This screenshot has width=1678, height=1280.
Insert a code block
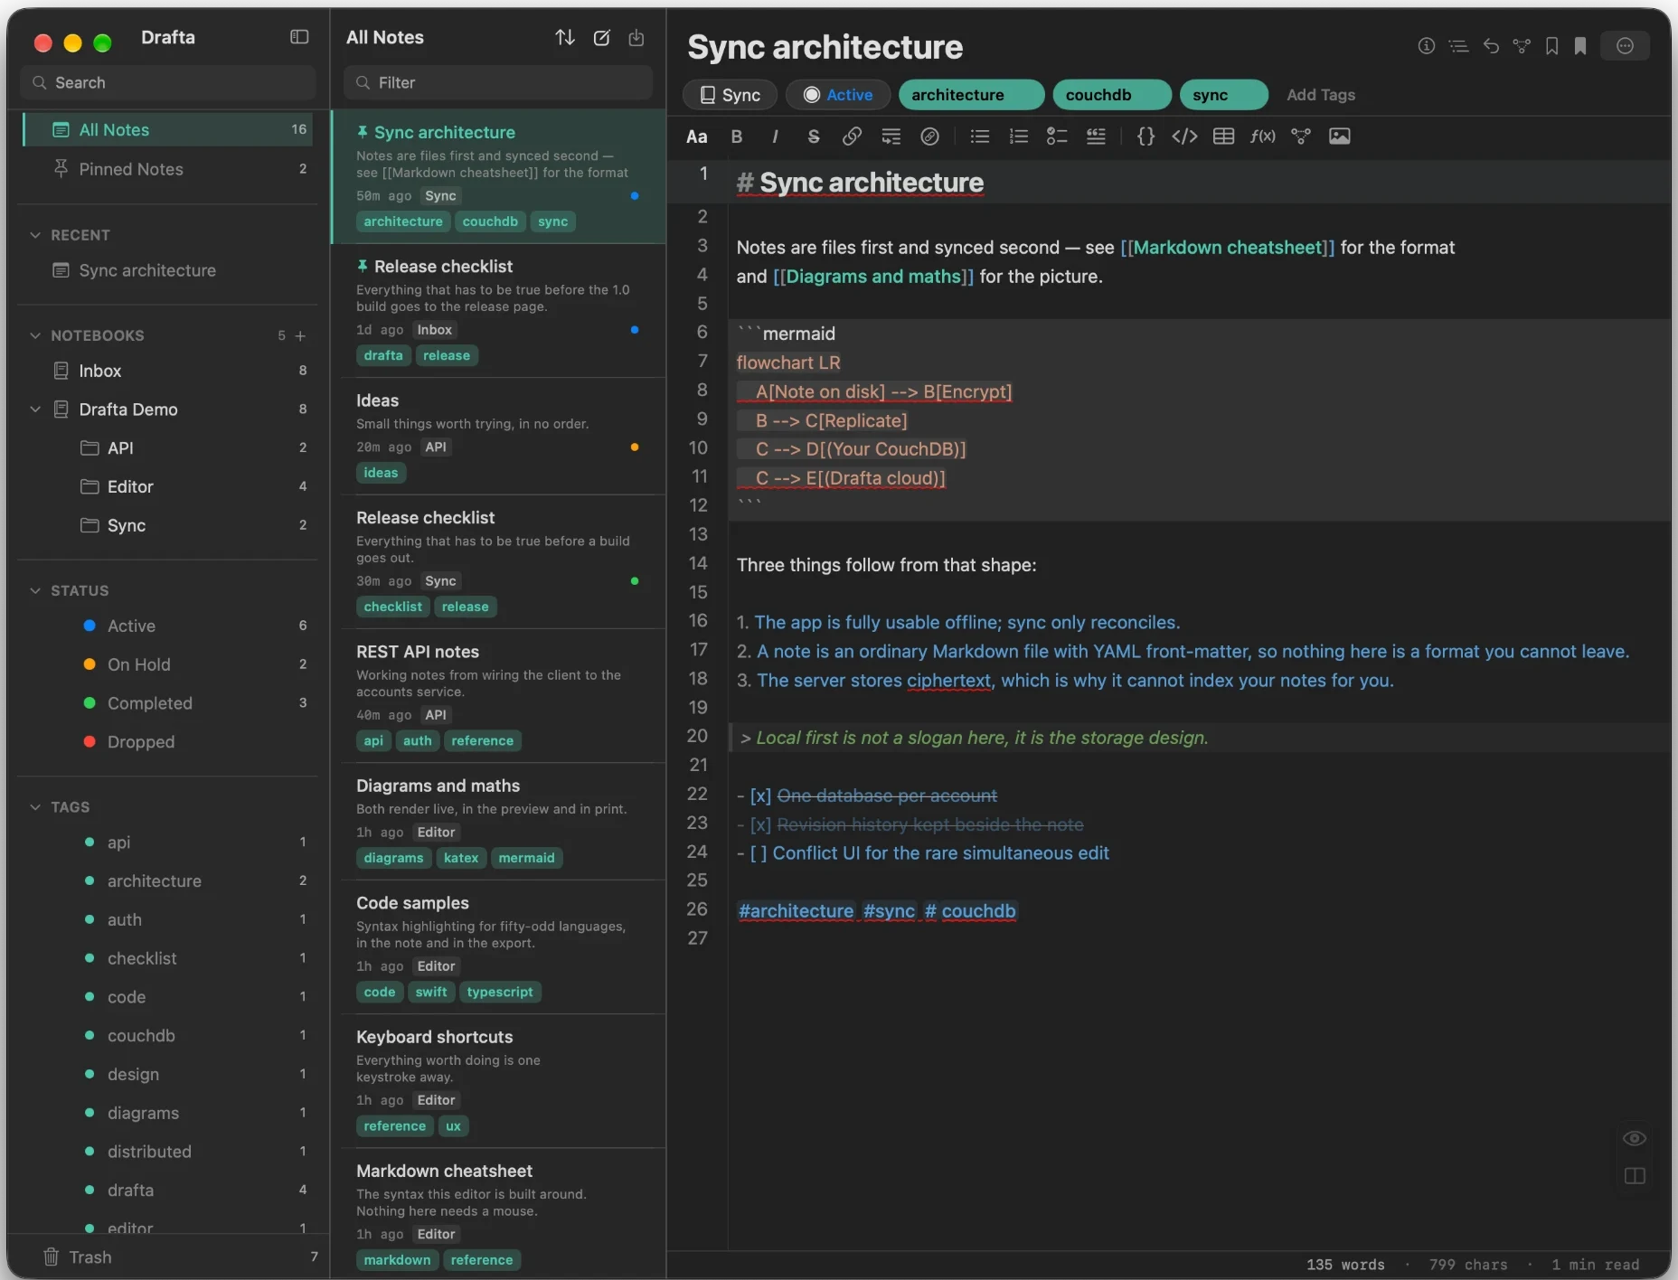point(1184,136)
